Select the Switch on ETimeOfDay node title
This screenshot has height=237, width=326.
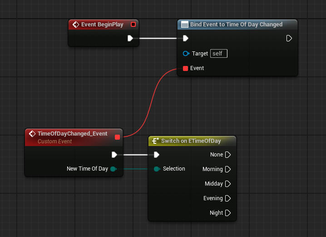click(x=191, y=141)
